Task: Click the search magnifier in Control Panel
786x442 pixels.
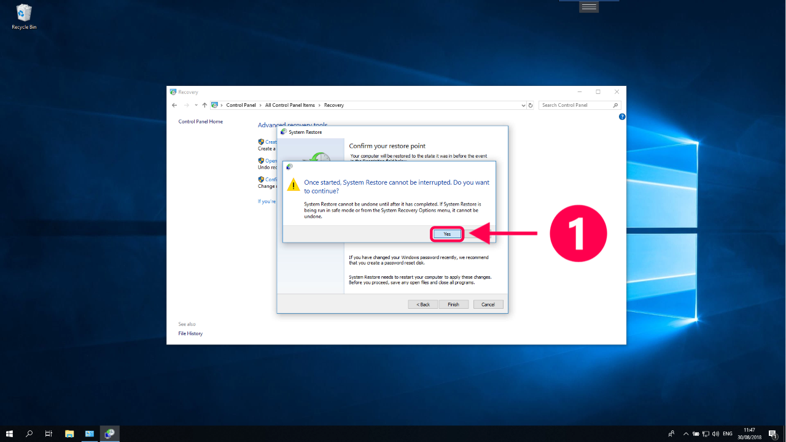Action: tap(616, 105)
